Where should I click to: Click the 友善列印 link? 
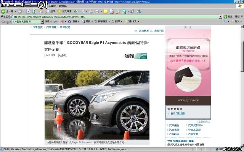(159, 31)
